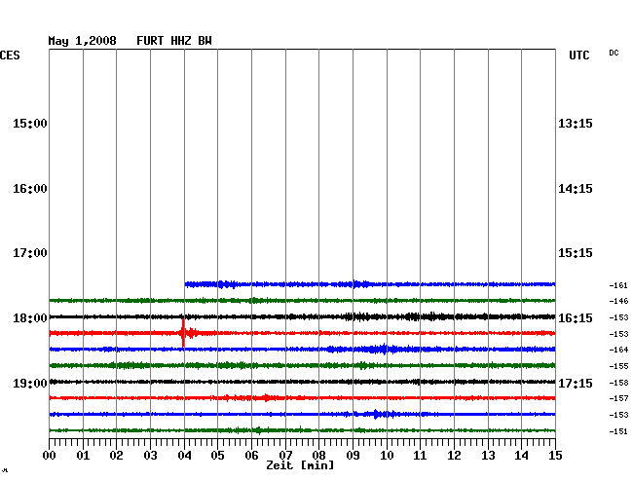Select the 16:15 UTC time label

click(x=576, y=318)
